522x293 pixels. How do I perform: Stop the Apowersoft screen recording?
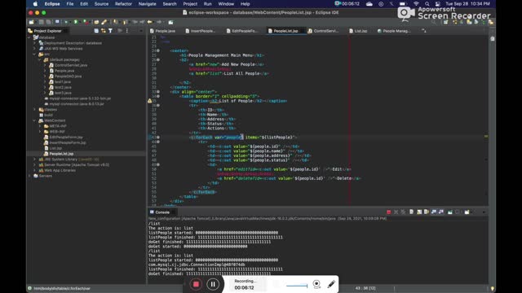pyautogui.click(x=196, y=284)
